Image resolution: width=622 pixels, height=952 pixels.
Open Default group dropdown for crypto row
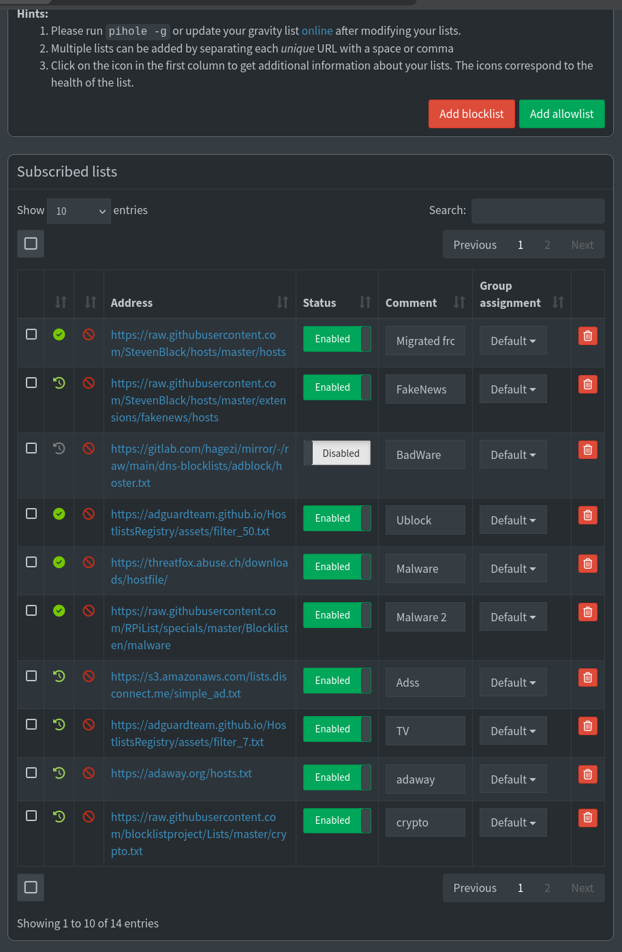(513, 822)
